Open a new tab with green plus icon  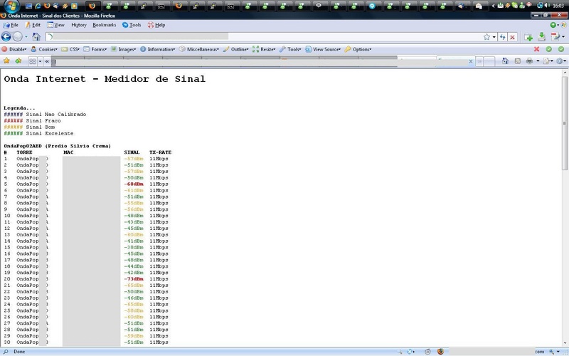tap(528, 37)
